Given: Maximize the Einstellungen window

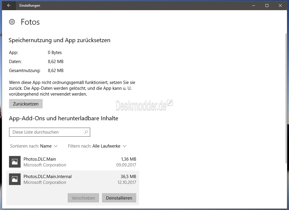Looking at the screenshot, I should (267, 6).
